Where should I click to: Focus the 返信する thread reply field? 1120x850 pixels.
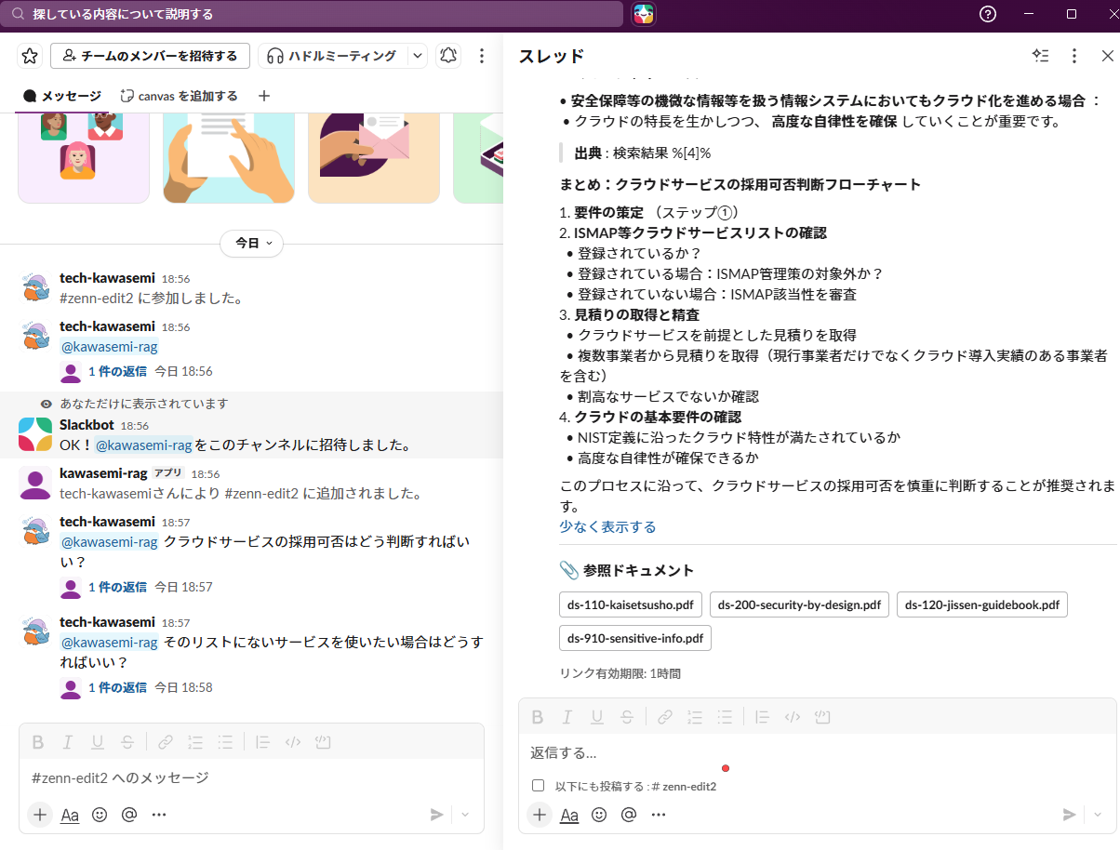coord(817,752)
